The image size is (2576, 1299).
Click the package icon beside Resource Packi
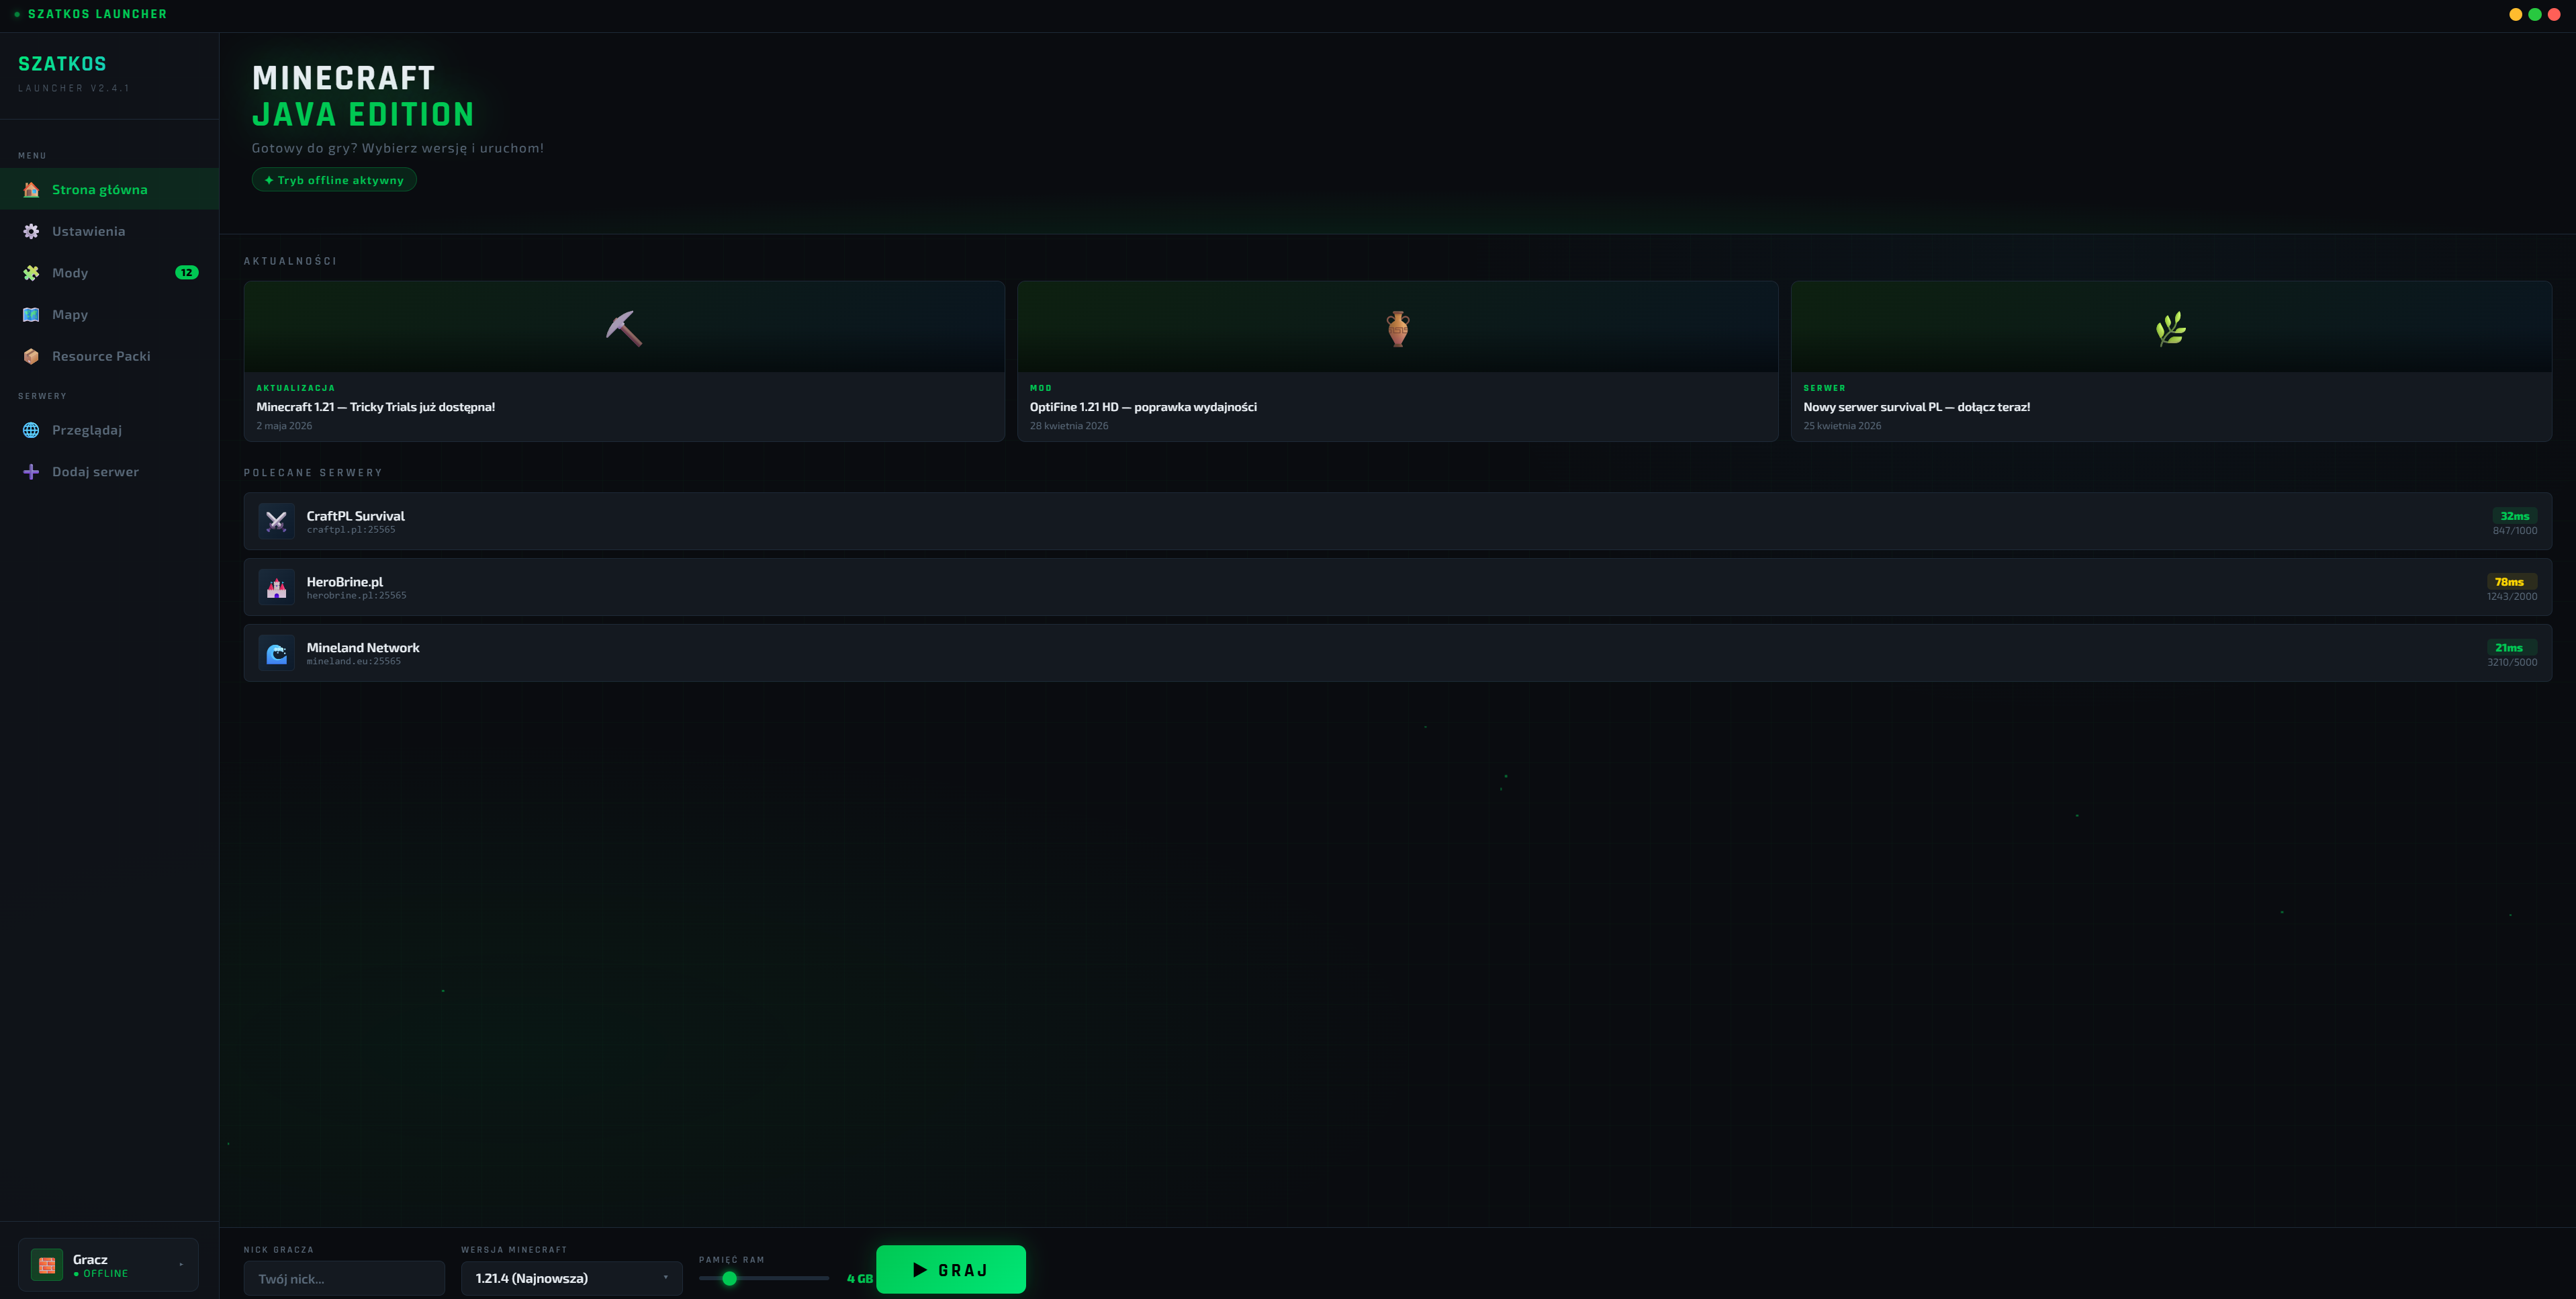pyautogui.click(x=31, y=356)
